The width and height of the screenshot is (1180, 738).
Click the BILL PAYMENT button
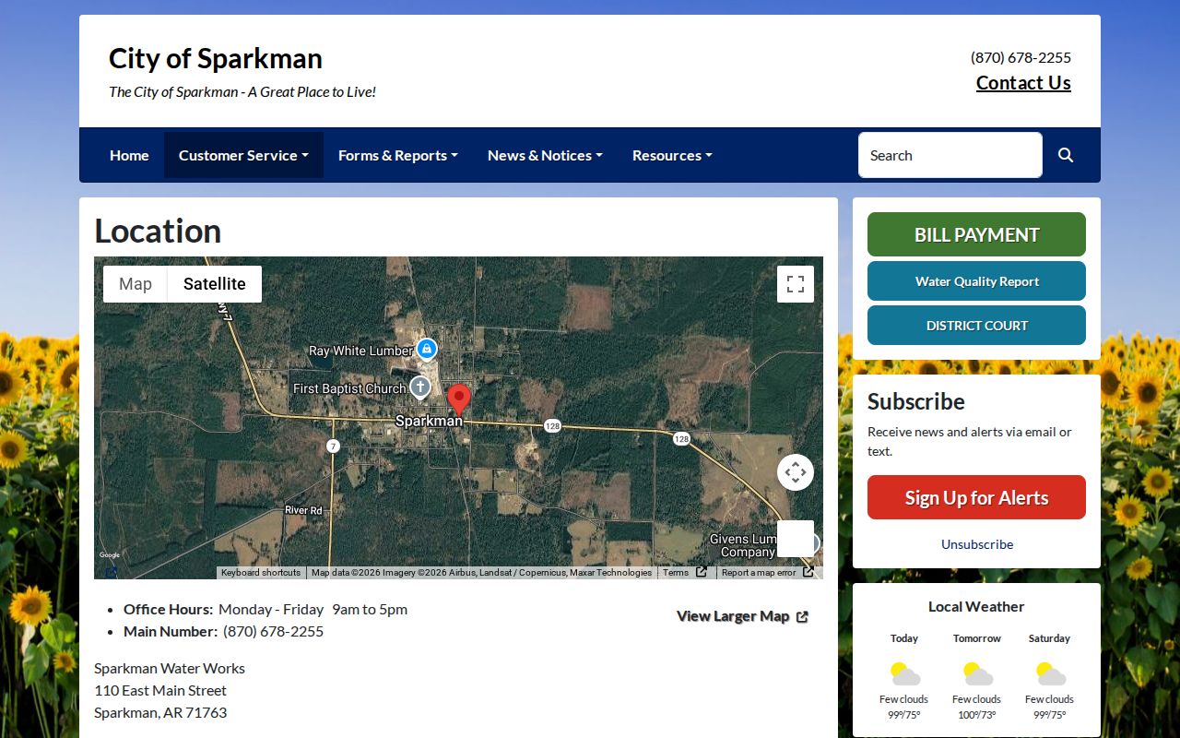pyautogui.click(x=976, y=234)
